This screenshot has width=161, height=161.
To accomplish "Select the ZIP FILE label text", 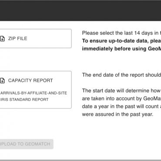I will [18, 38].
